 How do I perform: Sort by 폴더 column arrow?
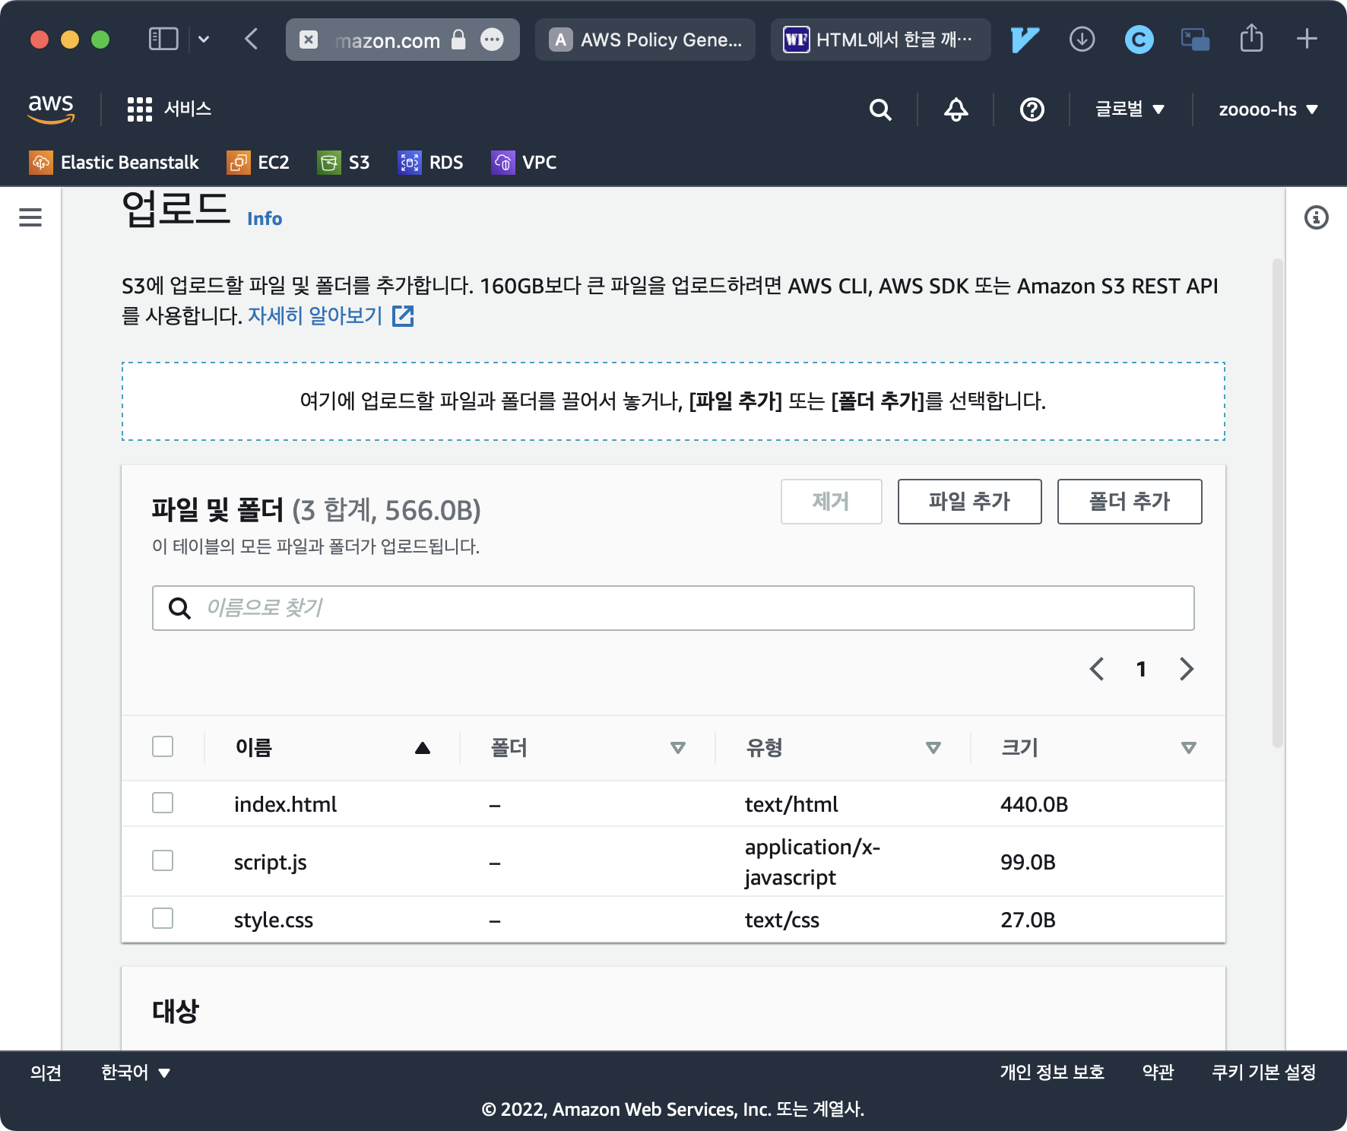click(678, 748)
